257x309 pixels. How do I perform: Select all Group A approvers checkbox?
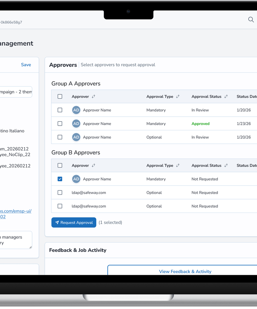(x=60, y=97)
